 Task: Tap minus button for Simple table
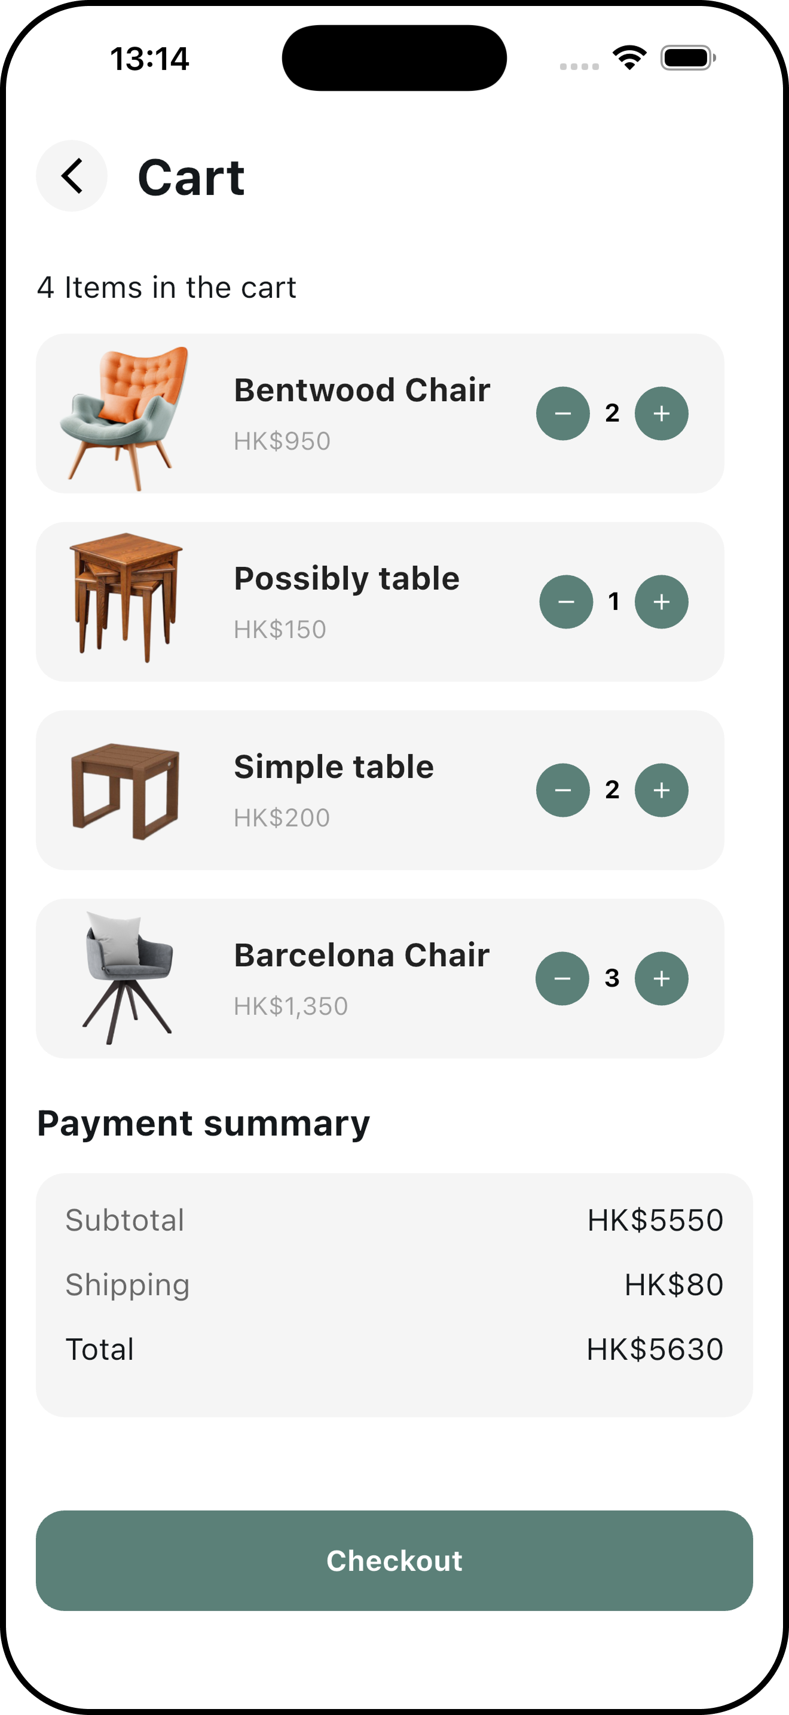pyautogui.click(x=563, y=791)
